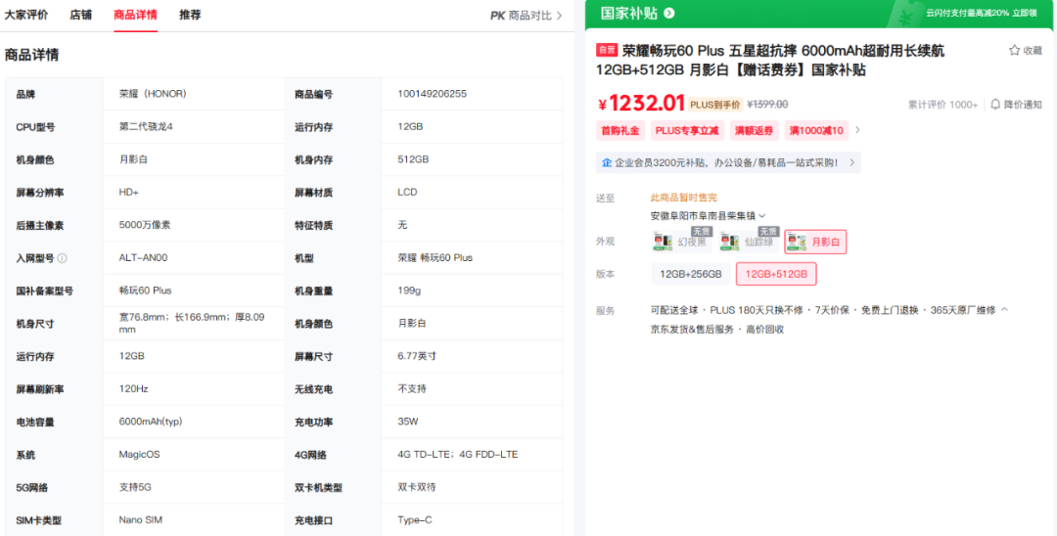Open the 企业会员3200元补贴 banner arrow

point(851,162)
